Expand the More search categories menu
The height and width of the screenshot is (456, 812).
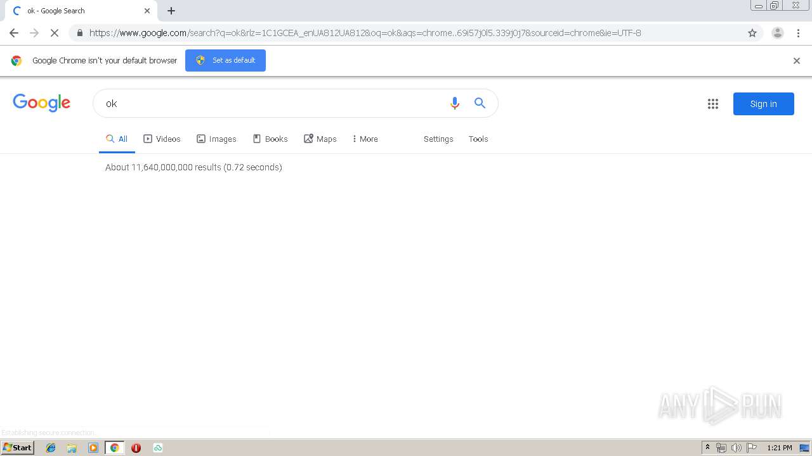tap(365, 139)
